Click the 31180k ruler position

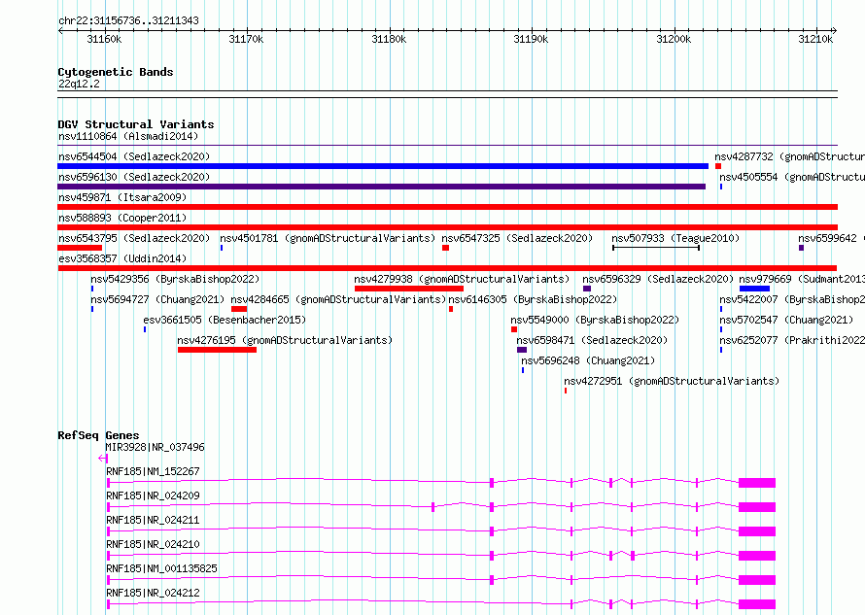pyautogui.click(x=389, y=39)
